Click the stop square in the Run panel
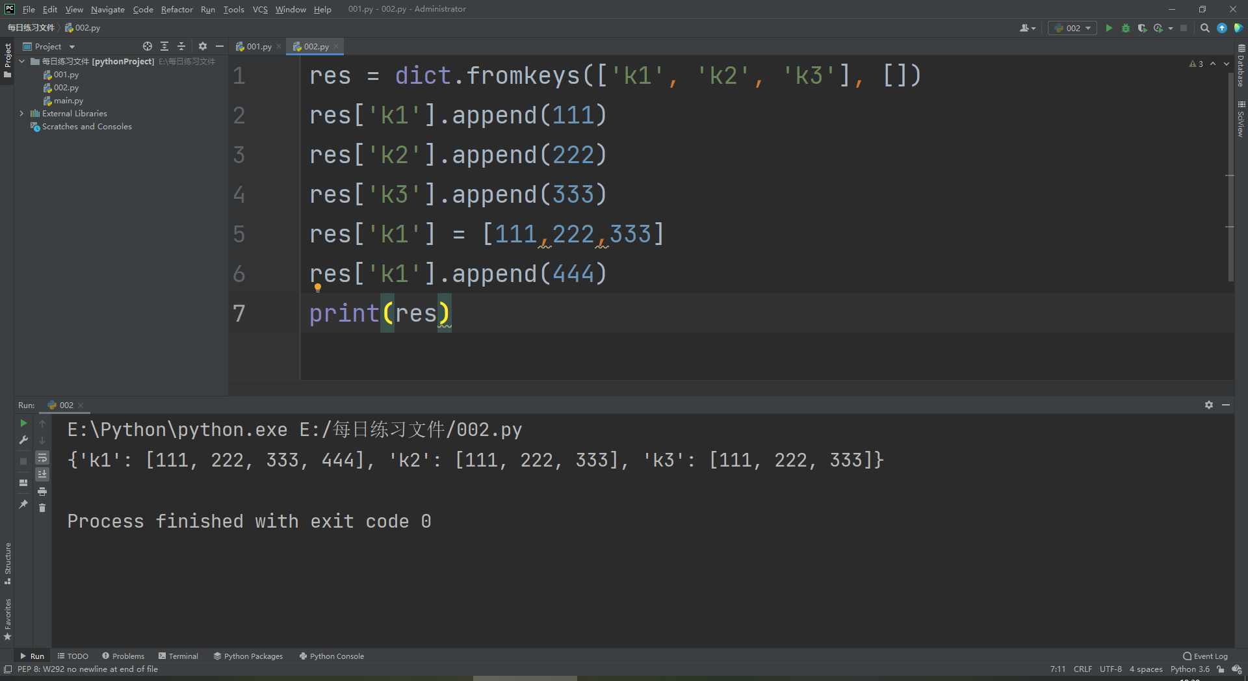The width and height of the screenshot is (1248, 681). (x=23, y=461)
